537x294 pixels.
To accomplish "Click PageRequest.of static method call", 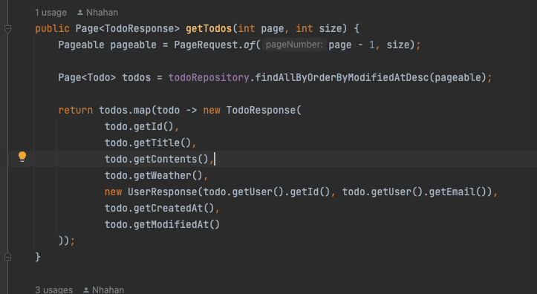I will (215, 45).
